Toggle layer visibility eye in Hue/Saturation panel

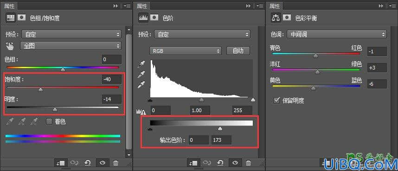point(103,163)
